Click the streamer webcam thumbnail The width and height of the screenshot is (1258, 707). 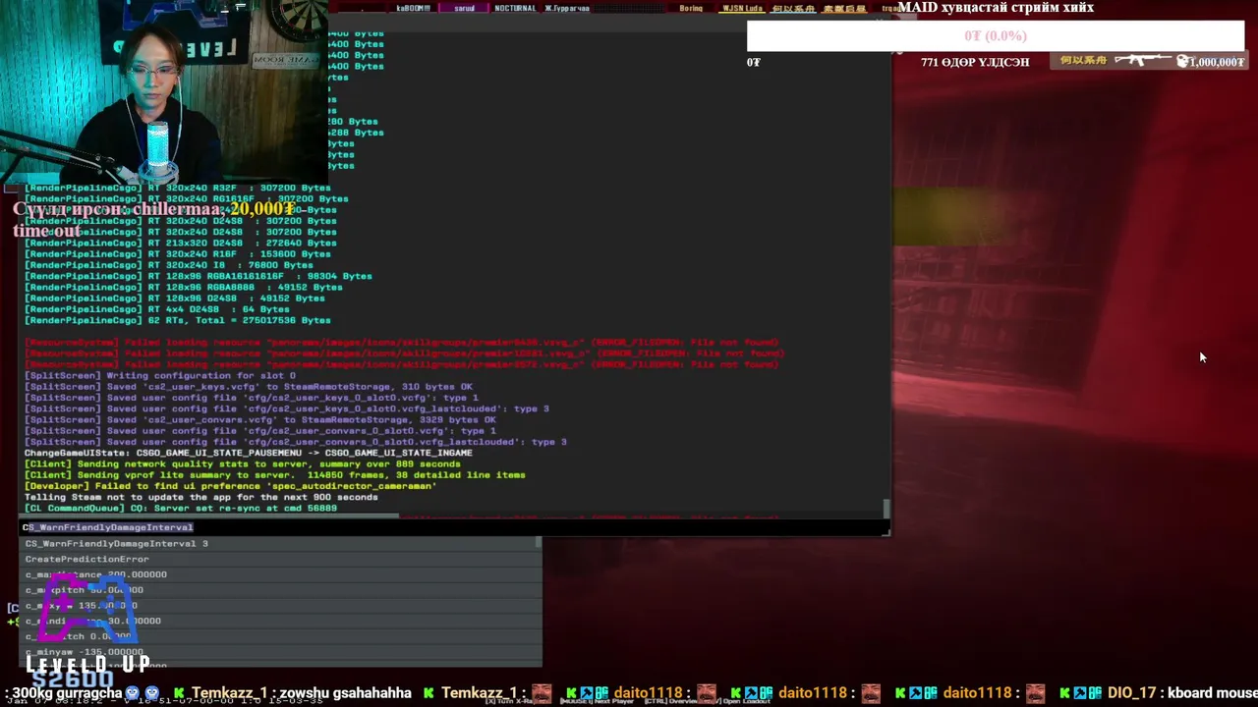coord(163,90)
